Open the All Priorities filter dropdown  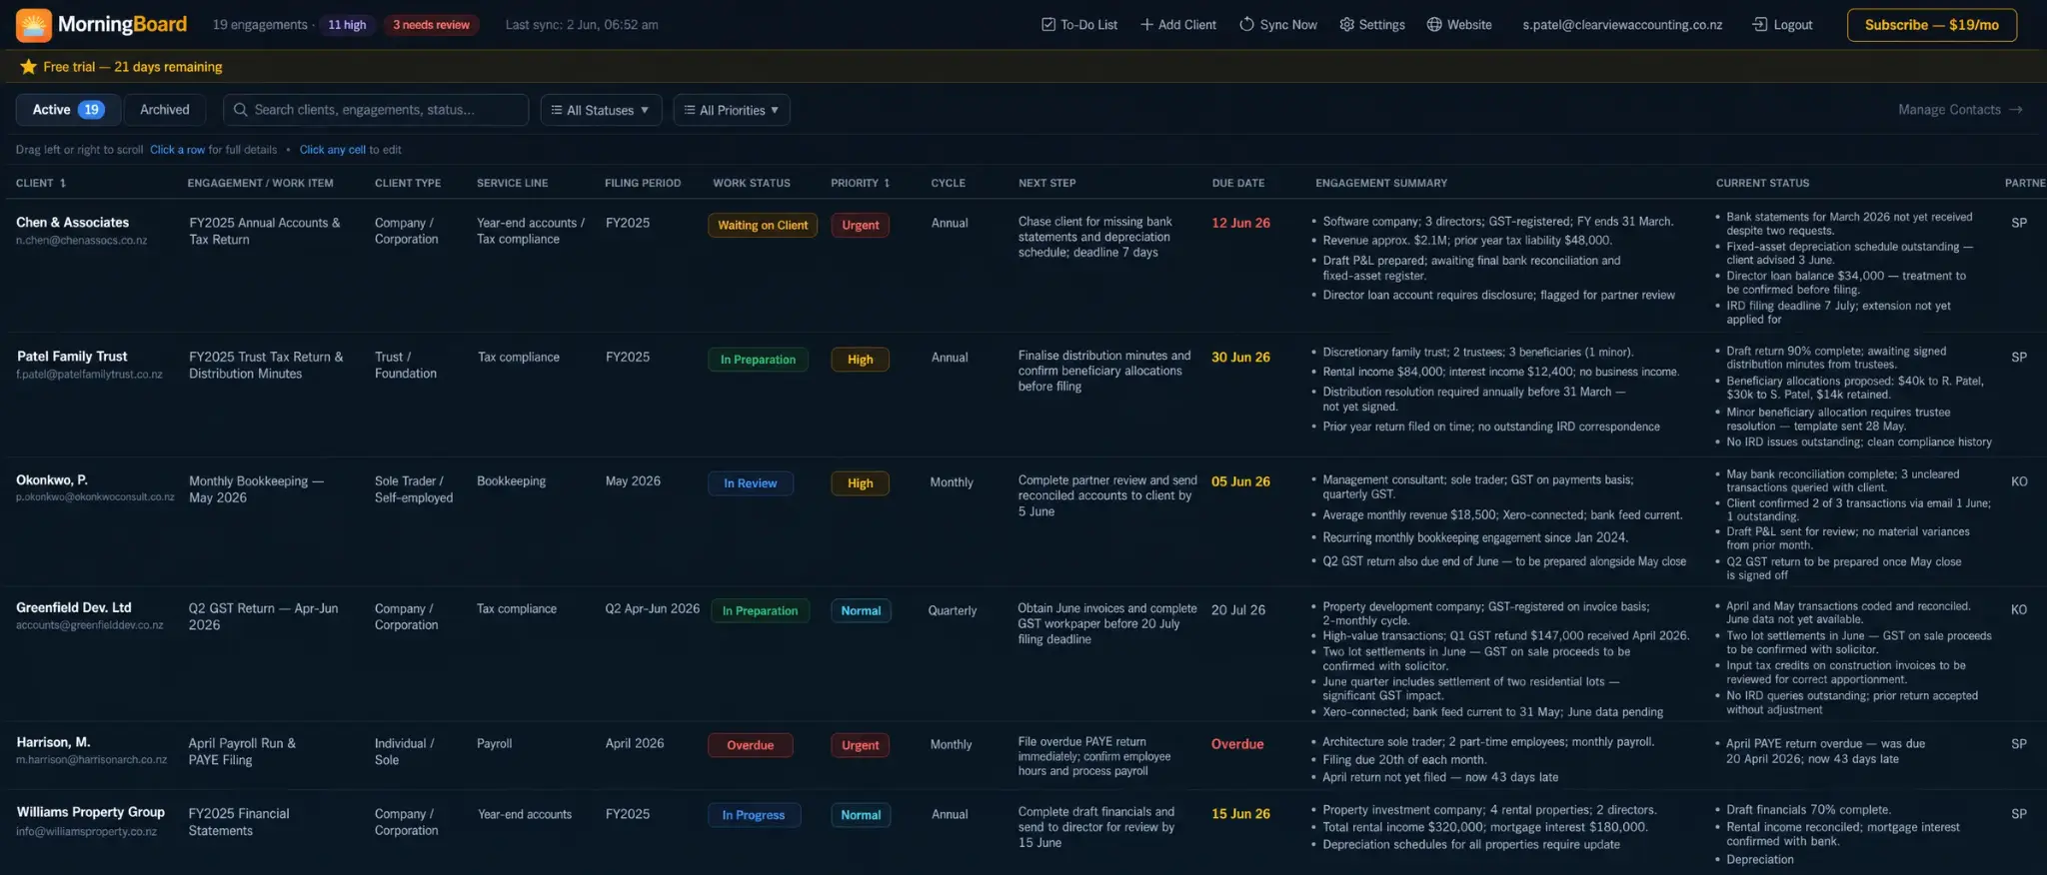[732, 110]
